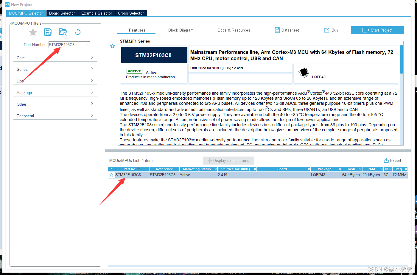Remove the Freq. column with its X
Image resolution: width=417 pixels, height=275 pixels.
click(406, 169)
